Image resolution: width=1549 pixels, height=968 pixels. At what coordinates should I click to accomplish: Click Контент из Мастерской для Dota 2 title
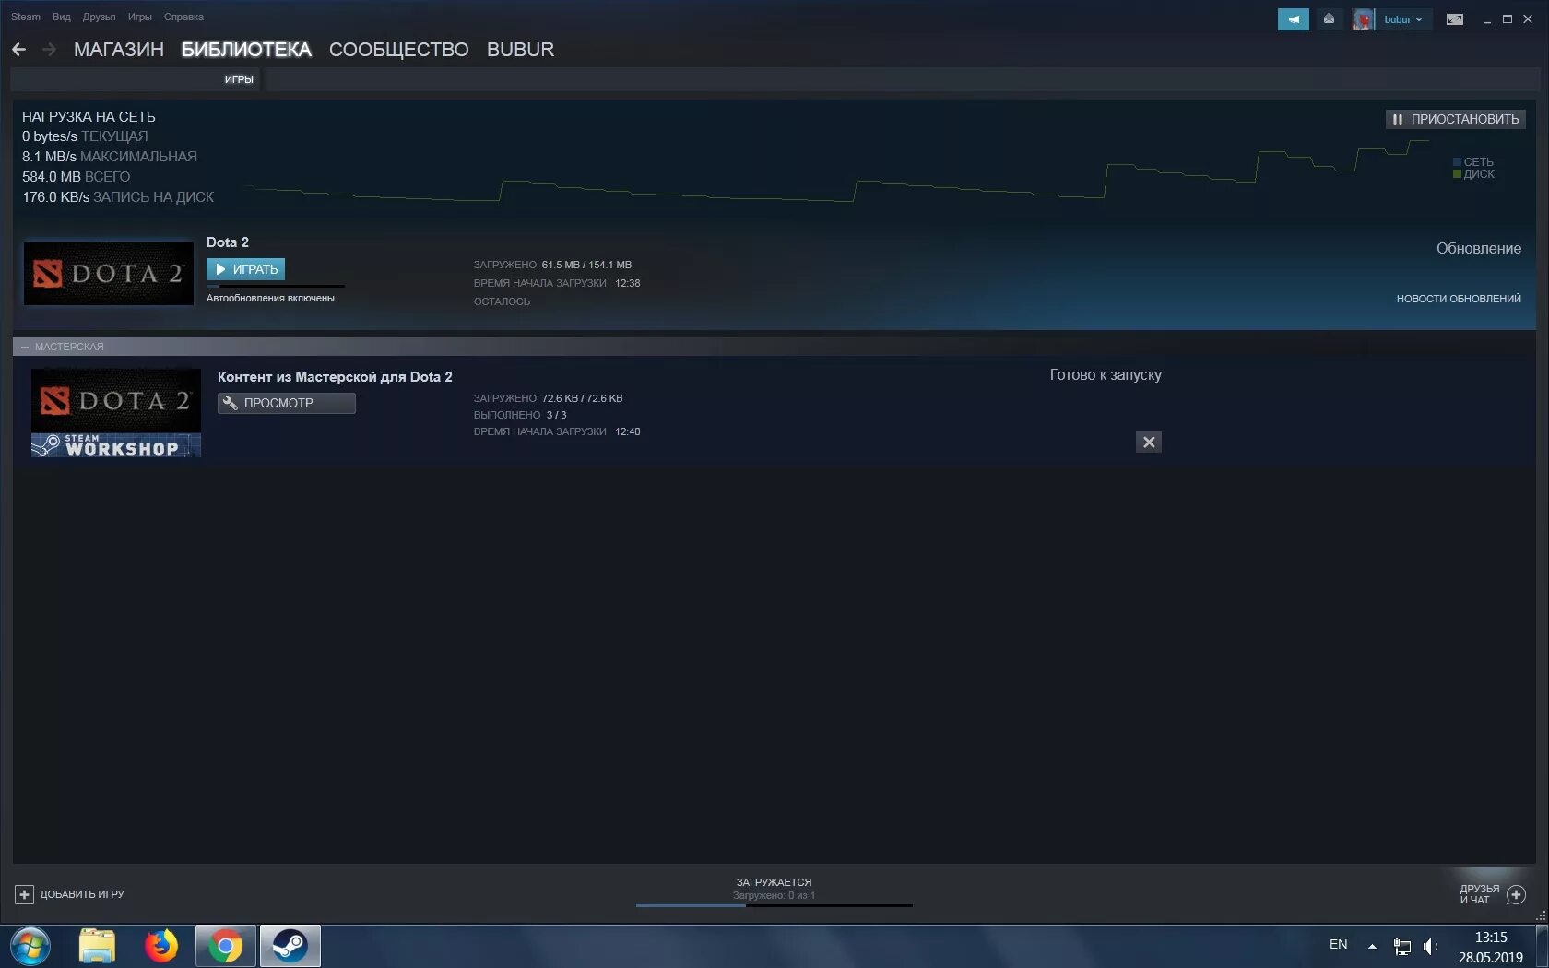(335, 377)
